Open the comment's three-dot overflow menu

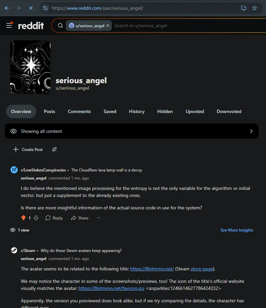tap(98, 218)
